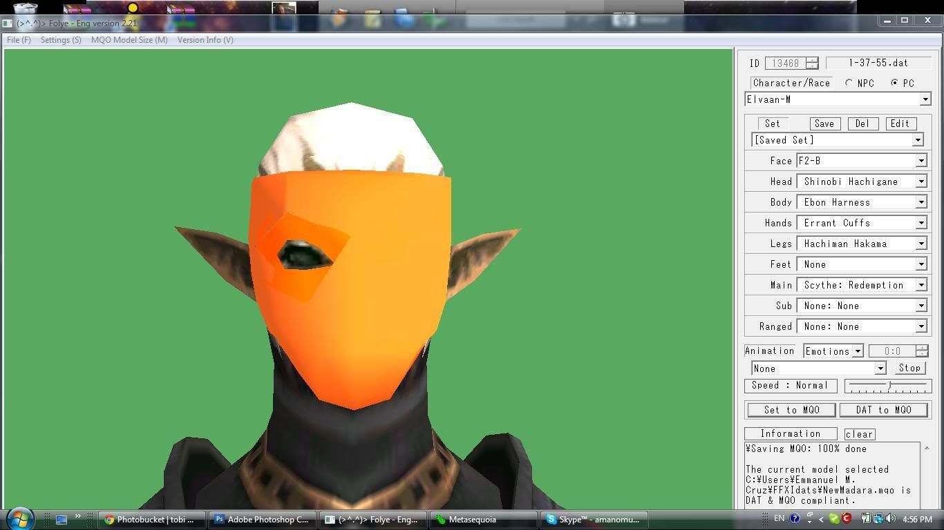Expand the Elvaan-M race dropdown

pos(925,99)
